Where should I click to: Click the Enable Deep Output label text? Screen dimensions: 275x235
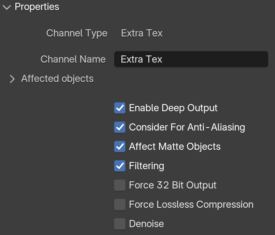pos(173,108)
